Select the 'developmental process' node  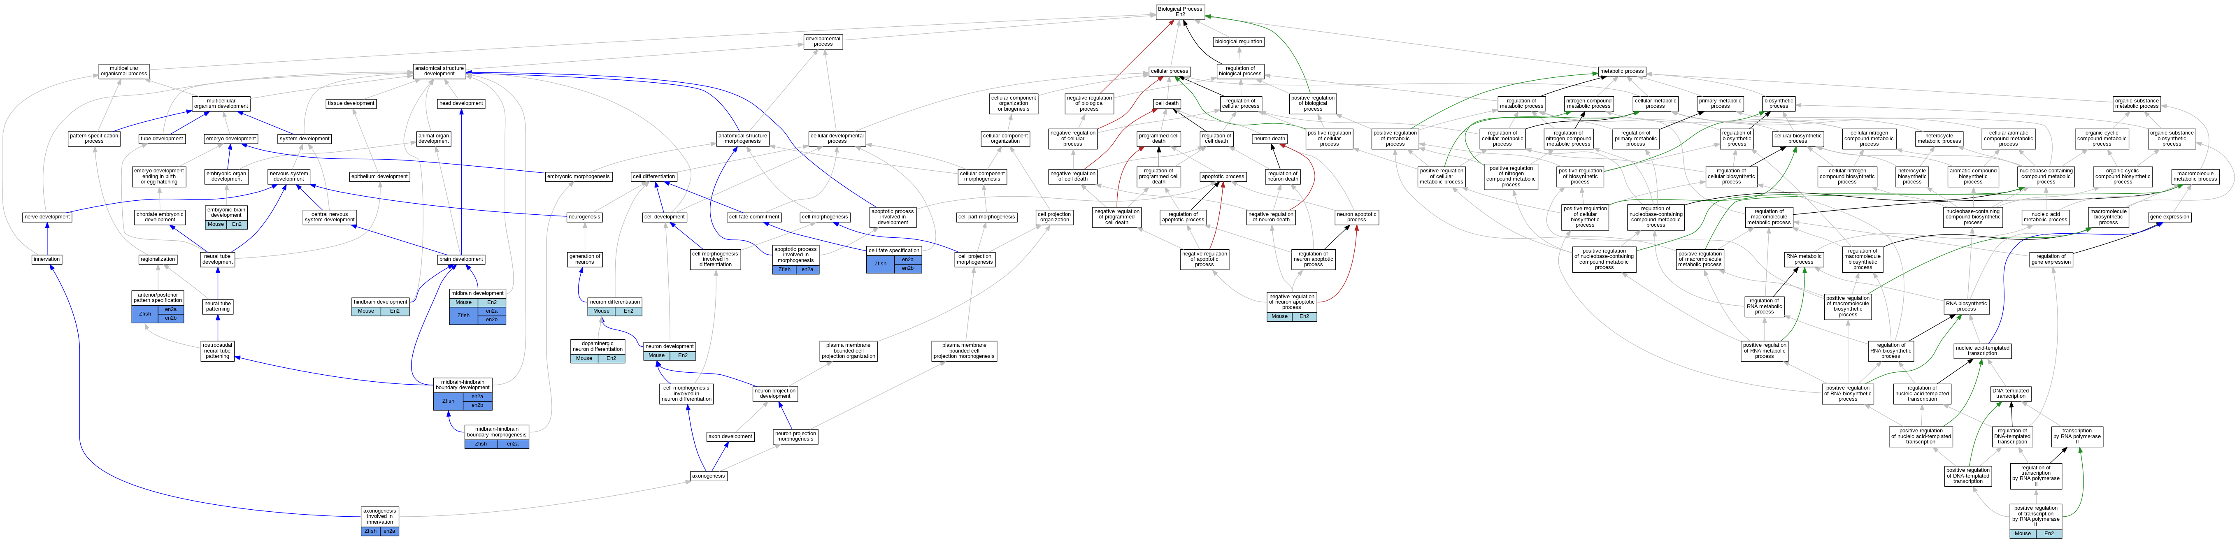[822, 42]
